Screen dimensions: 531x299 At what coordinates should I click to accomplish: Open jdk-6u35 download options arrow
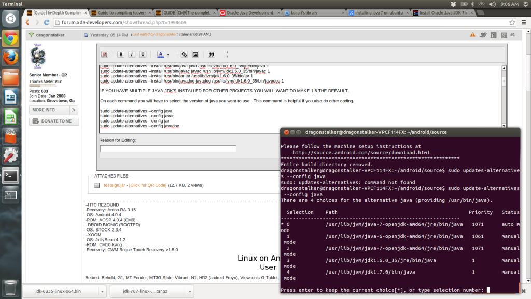pyautogui.click(x=102, y=291)
